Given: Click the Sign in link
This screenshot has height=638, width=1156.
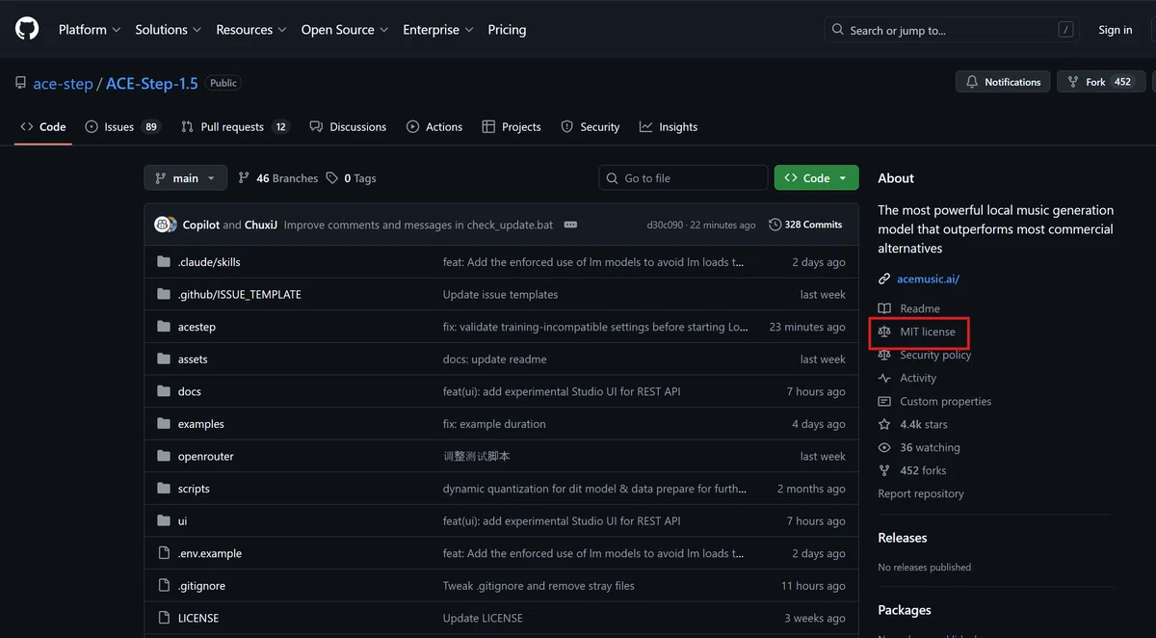Looking at the screenshot, I should pos(1116,30).
